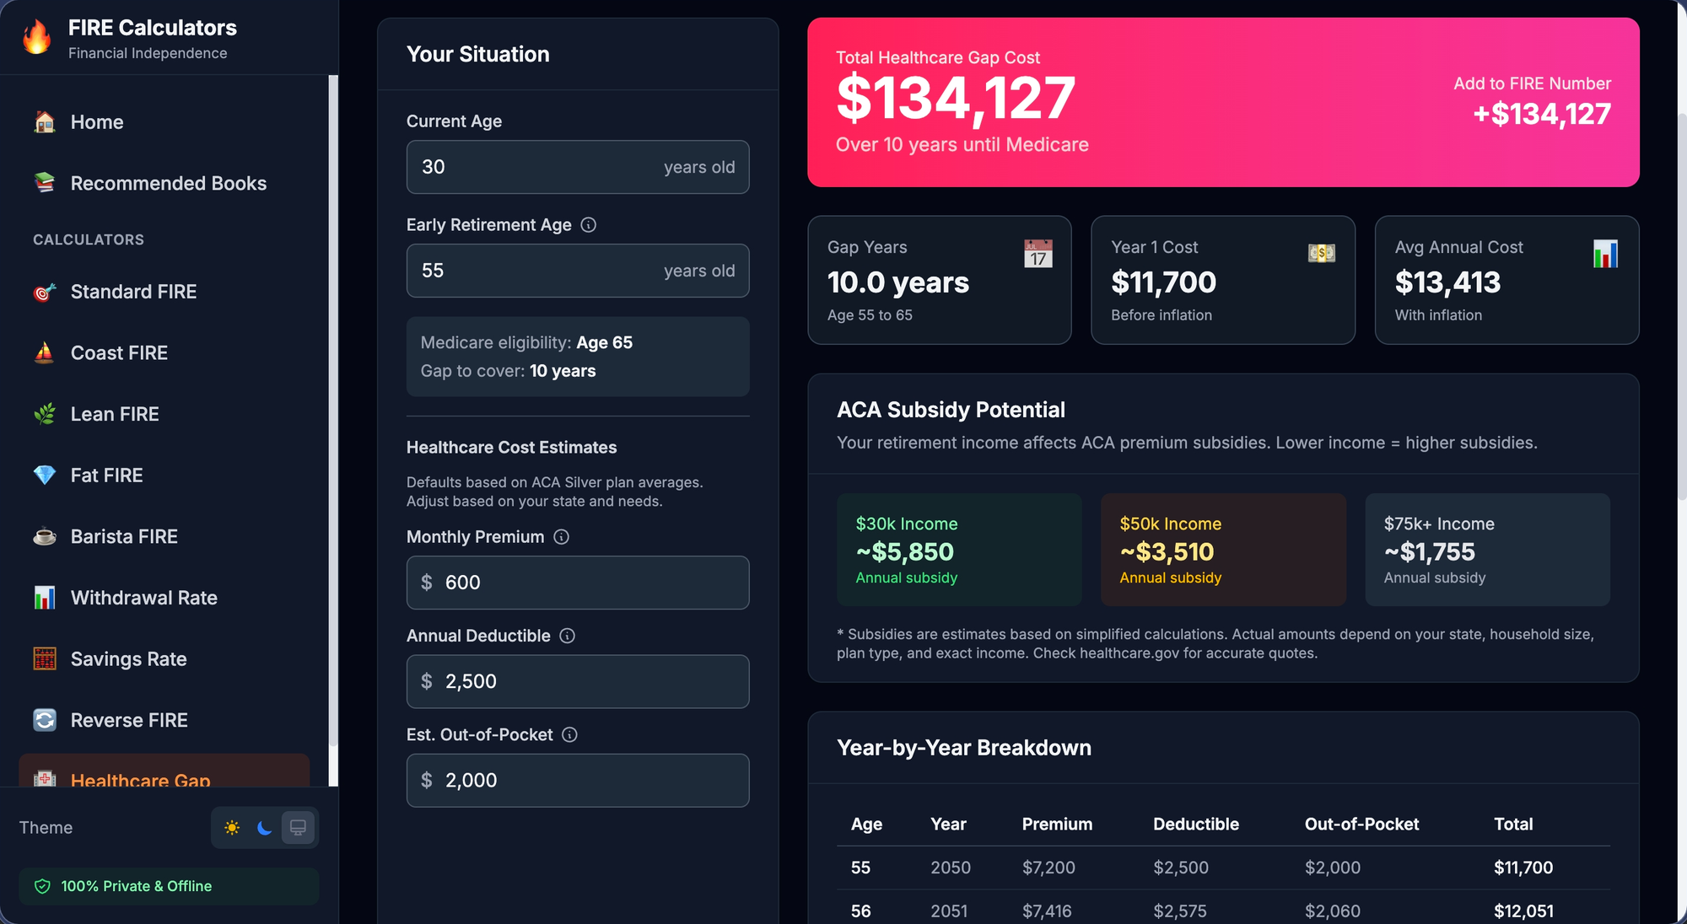1687x924 pixels.
Task: Navigate to the Home page
Action: (95, 121)
